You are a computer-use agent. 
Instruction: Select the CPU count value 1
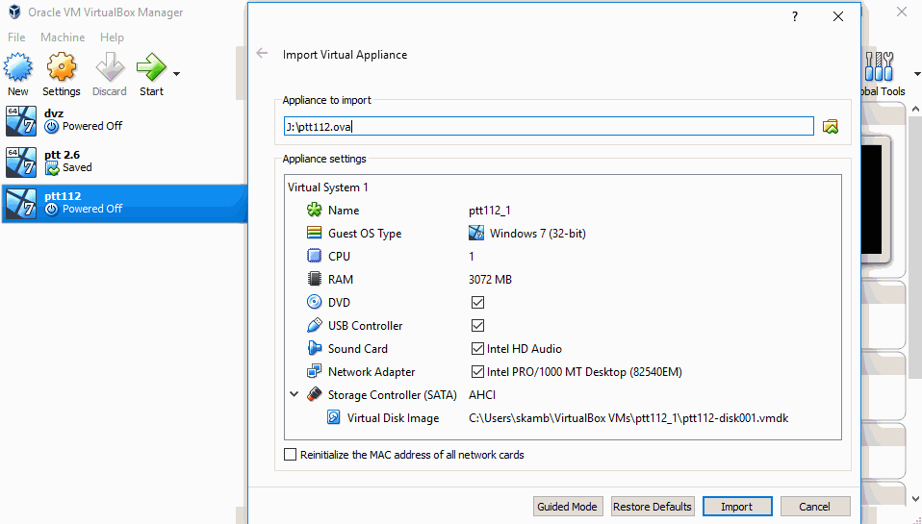(472, 256)
